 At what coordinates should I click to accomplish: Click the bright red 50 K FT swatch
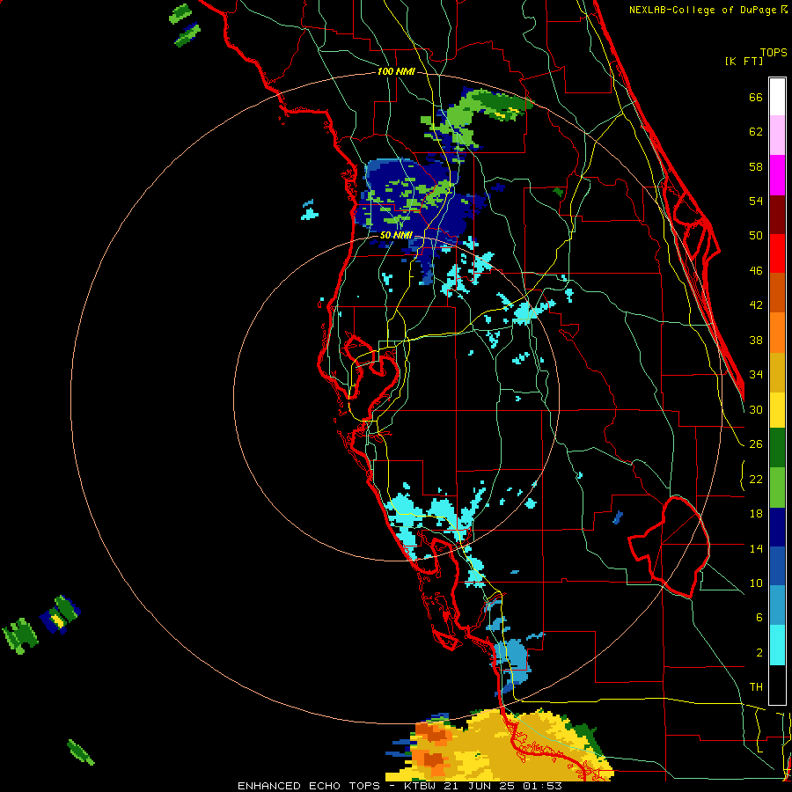tap(777, 253)
